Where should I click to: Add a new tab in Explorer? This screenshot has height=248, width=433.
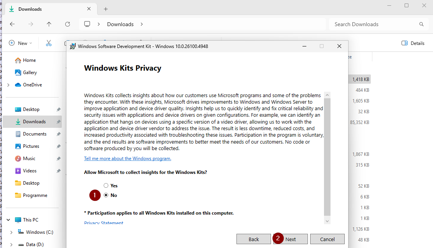(x=106, y=9)
